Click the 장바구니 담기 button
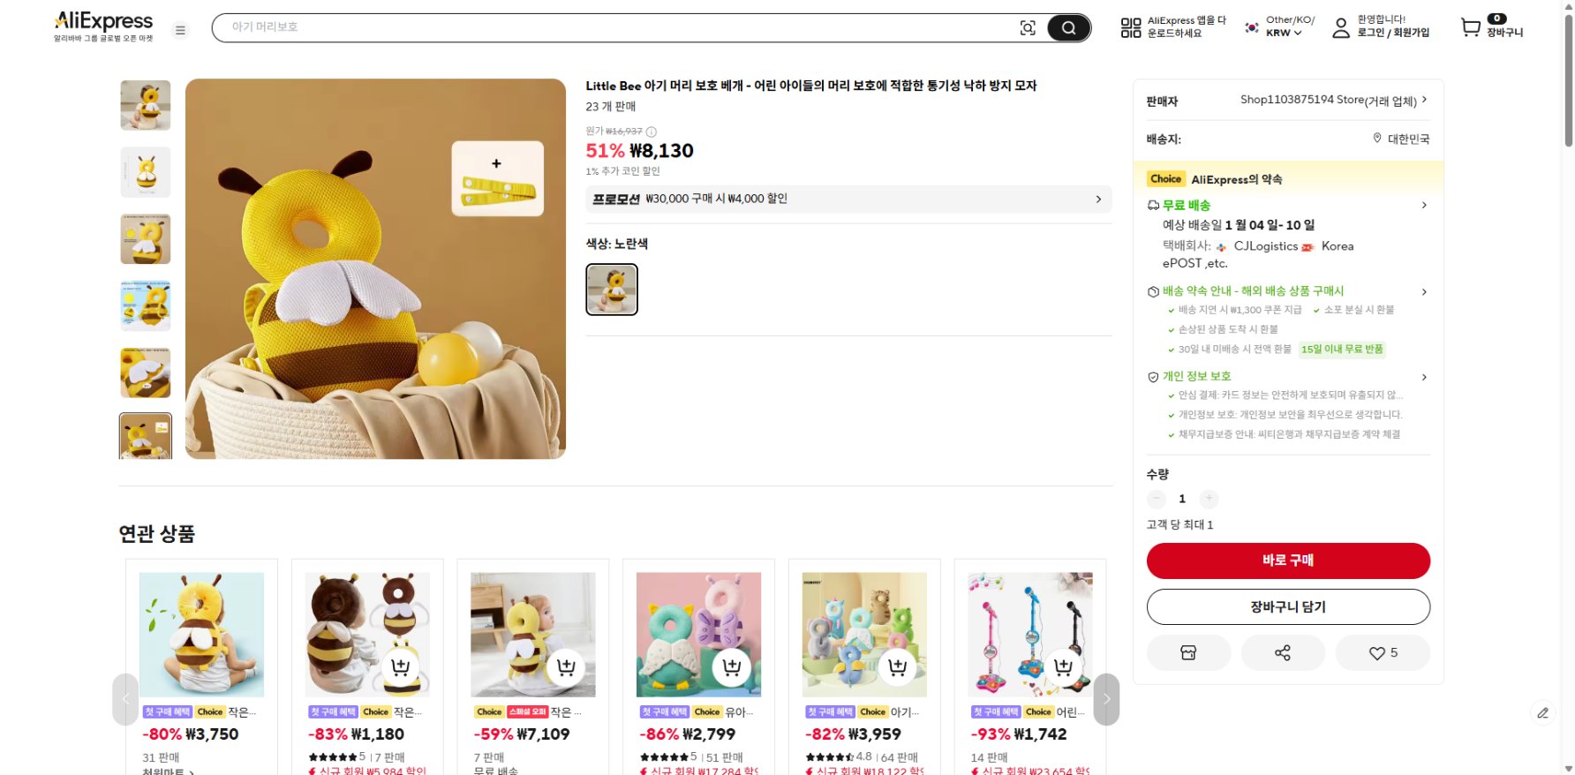 (x=1287, y=606)
